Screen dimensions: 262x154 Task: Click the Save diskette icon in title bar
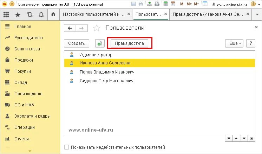point(133,4)
